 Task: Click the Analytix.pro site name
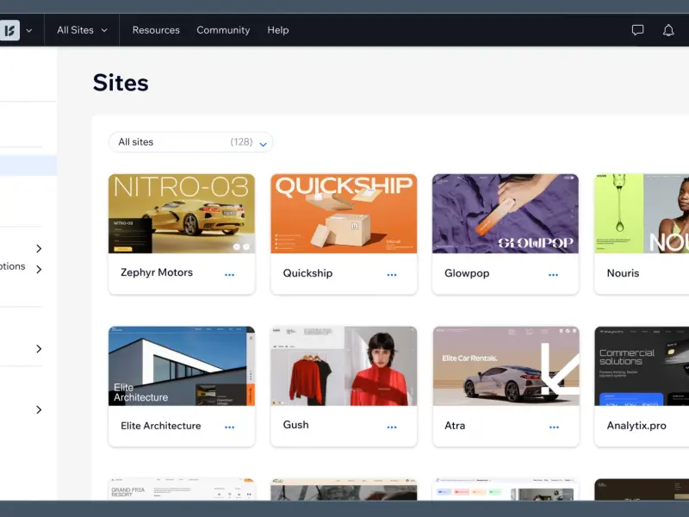pyautogui.click(x=636, y=426)
